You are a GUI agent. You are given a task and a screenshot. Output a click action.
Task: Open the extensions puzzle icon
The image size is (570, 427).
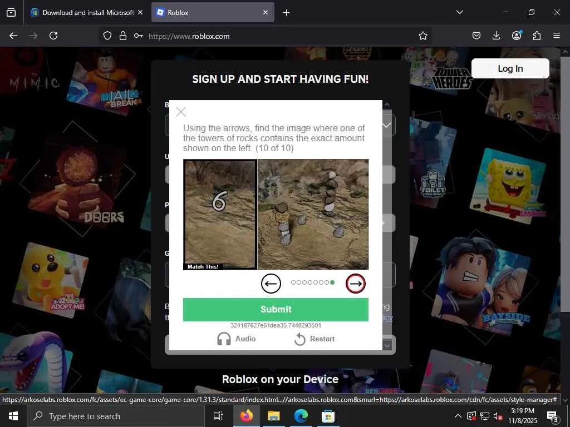[x=537, y=36]
